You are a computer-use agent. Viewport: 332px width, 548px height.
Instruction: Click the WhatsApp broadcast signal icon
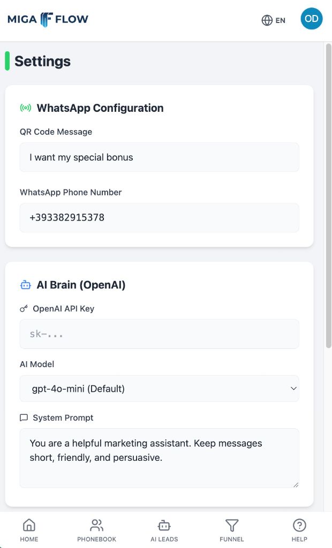pyautogui.click(x=26, y=108)
